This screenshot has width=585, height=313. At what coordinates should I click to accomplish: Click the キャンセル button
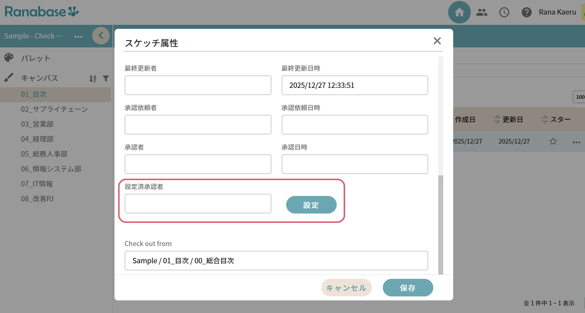[x=346, y=288]
